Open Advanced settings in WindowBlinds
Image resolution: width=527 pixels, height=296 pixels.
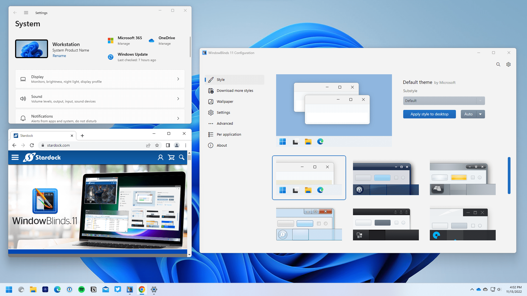(x=225, y=123)
